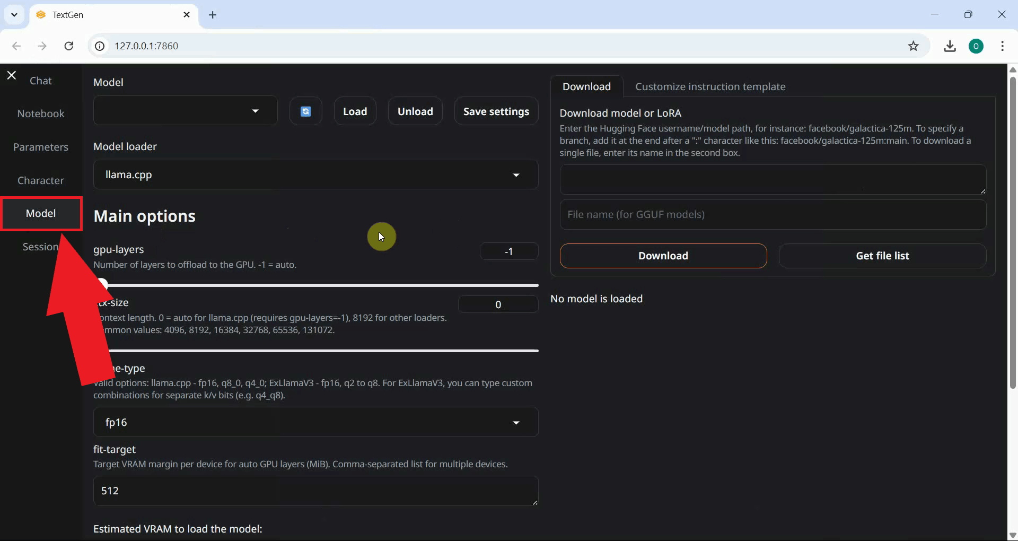Open the browser downloads icon
This screenshot has height=541, width=1018.
pyautogui.click(x=950, y=46)
